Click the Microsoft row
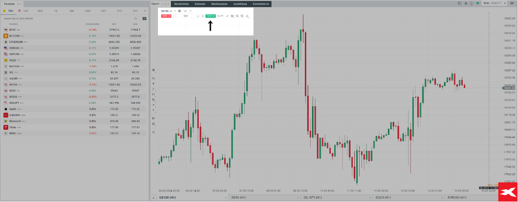The width and height of the screenshot is (518, 202). pyautogui.click(x=75, y=121)
